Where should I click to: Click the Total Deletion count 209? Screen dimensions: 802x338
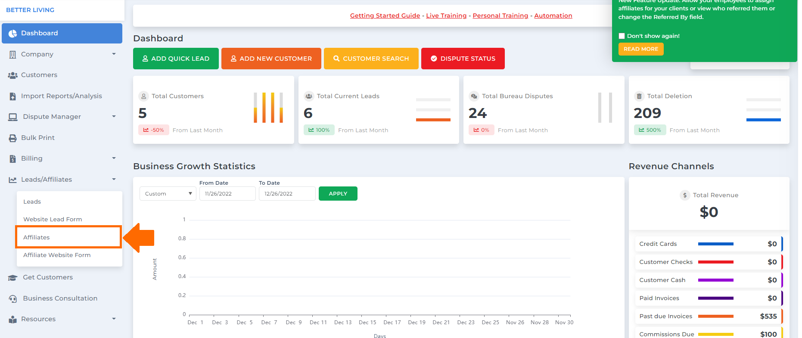(647, 113)
